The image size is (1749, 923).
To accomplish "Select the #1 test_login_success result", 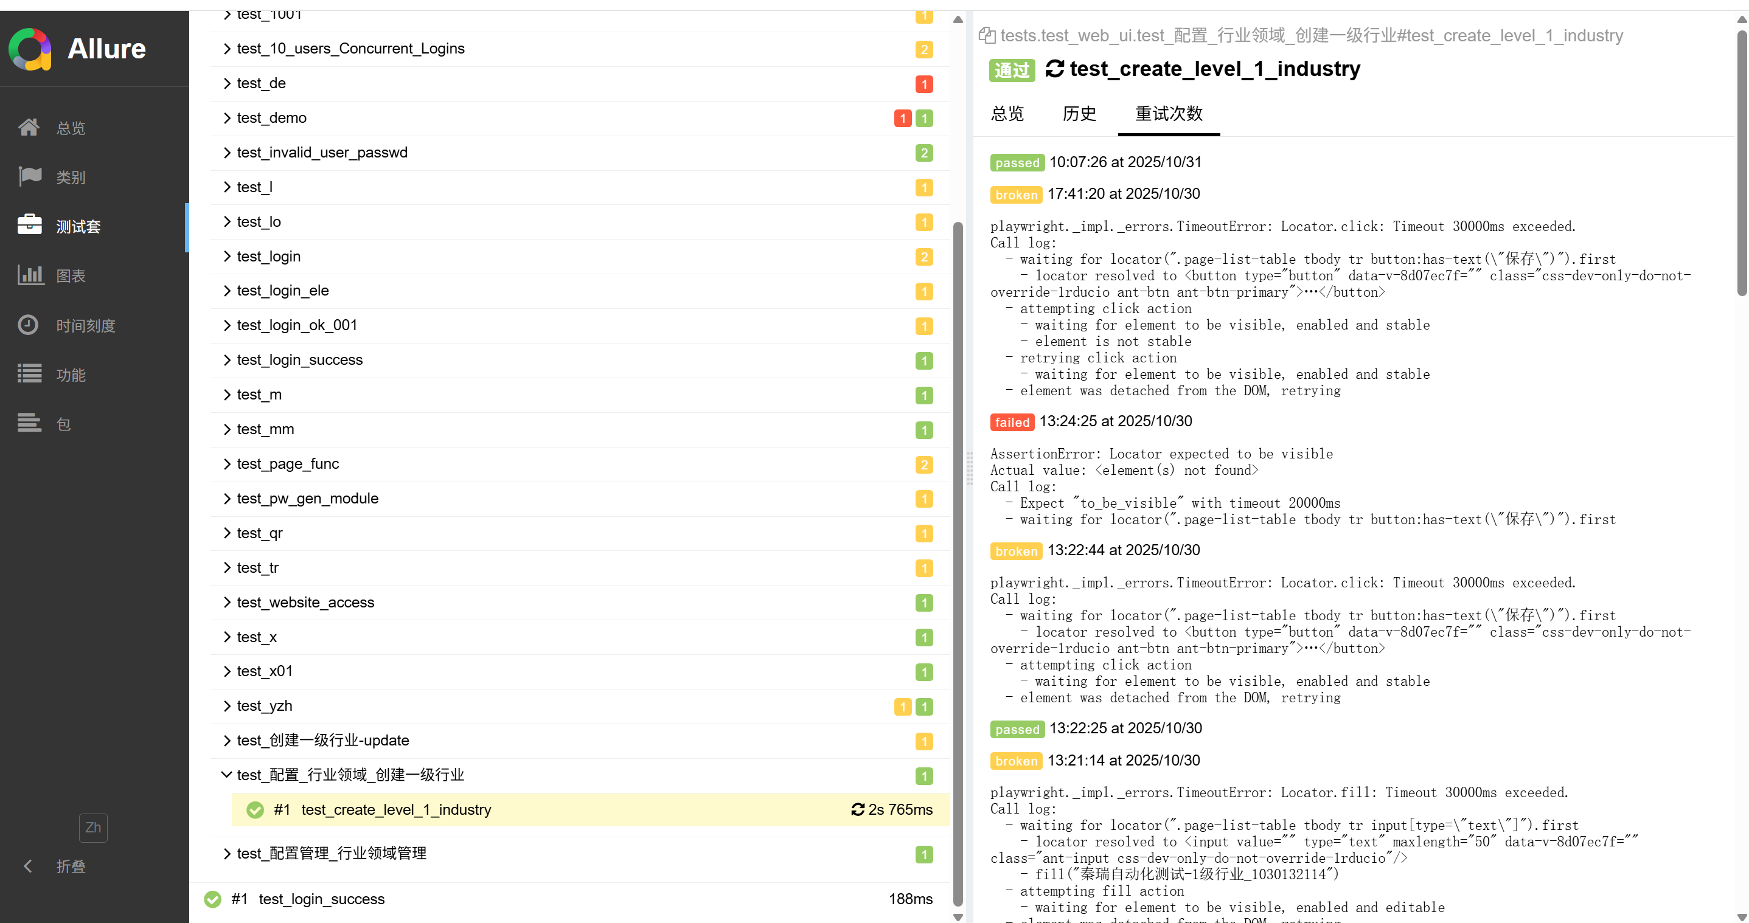I will tap(321, 899).
